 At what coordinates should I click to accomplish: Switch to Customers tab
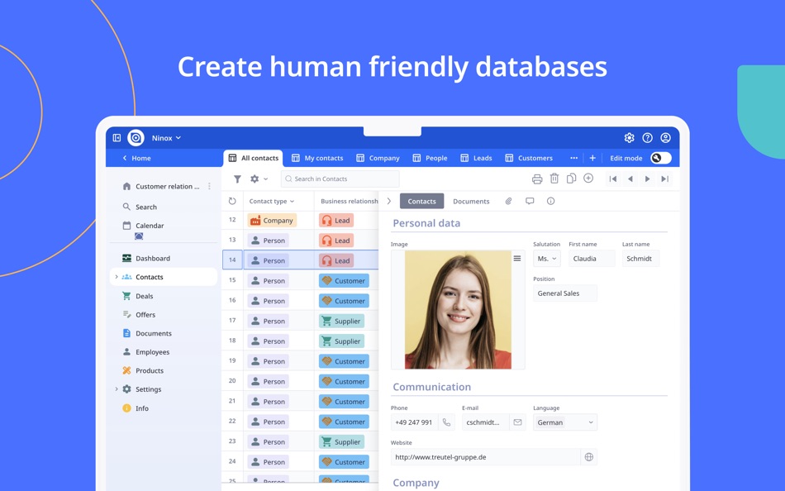pyautogui.click(x=529, y=158)
